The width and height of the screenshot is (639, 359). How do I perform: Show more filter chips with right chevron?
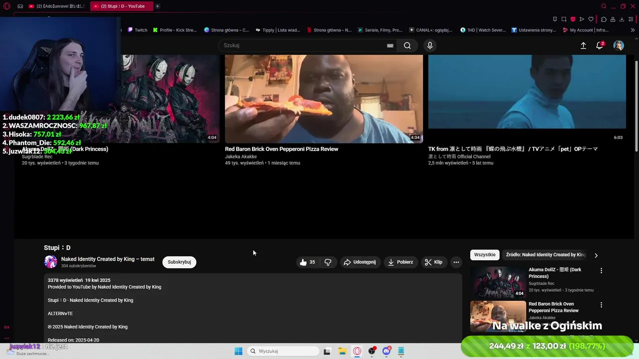click(596, 255)
